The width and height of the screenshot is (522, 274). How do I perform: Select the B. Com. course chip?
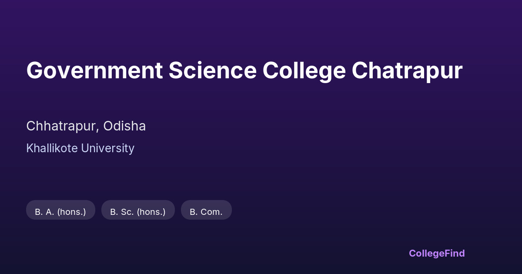pos(206,212)
